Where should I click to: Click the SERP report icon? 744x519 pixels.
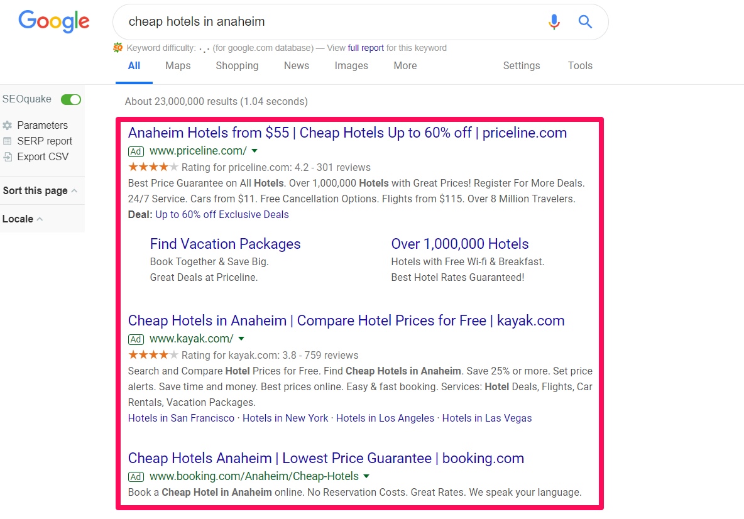click(7, 141)
